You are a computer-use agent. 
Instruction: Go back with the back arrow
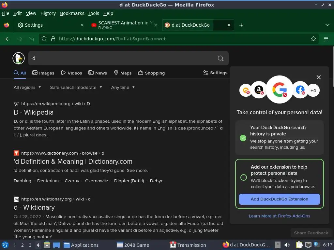(x=8, y=39)
